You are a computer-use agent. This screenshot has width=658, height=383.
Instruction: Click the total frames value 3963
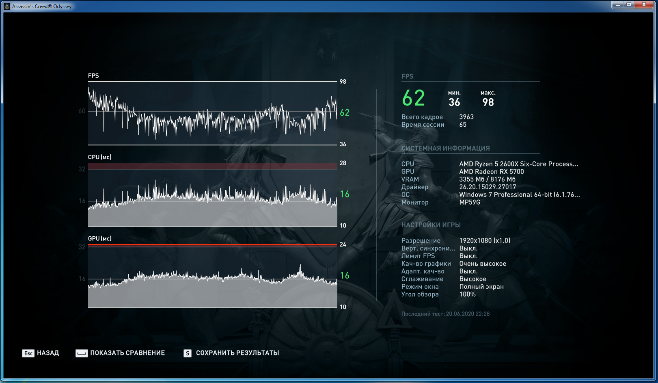[x=466, y=117]
